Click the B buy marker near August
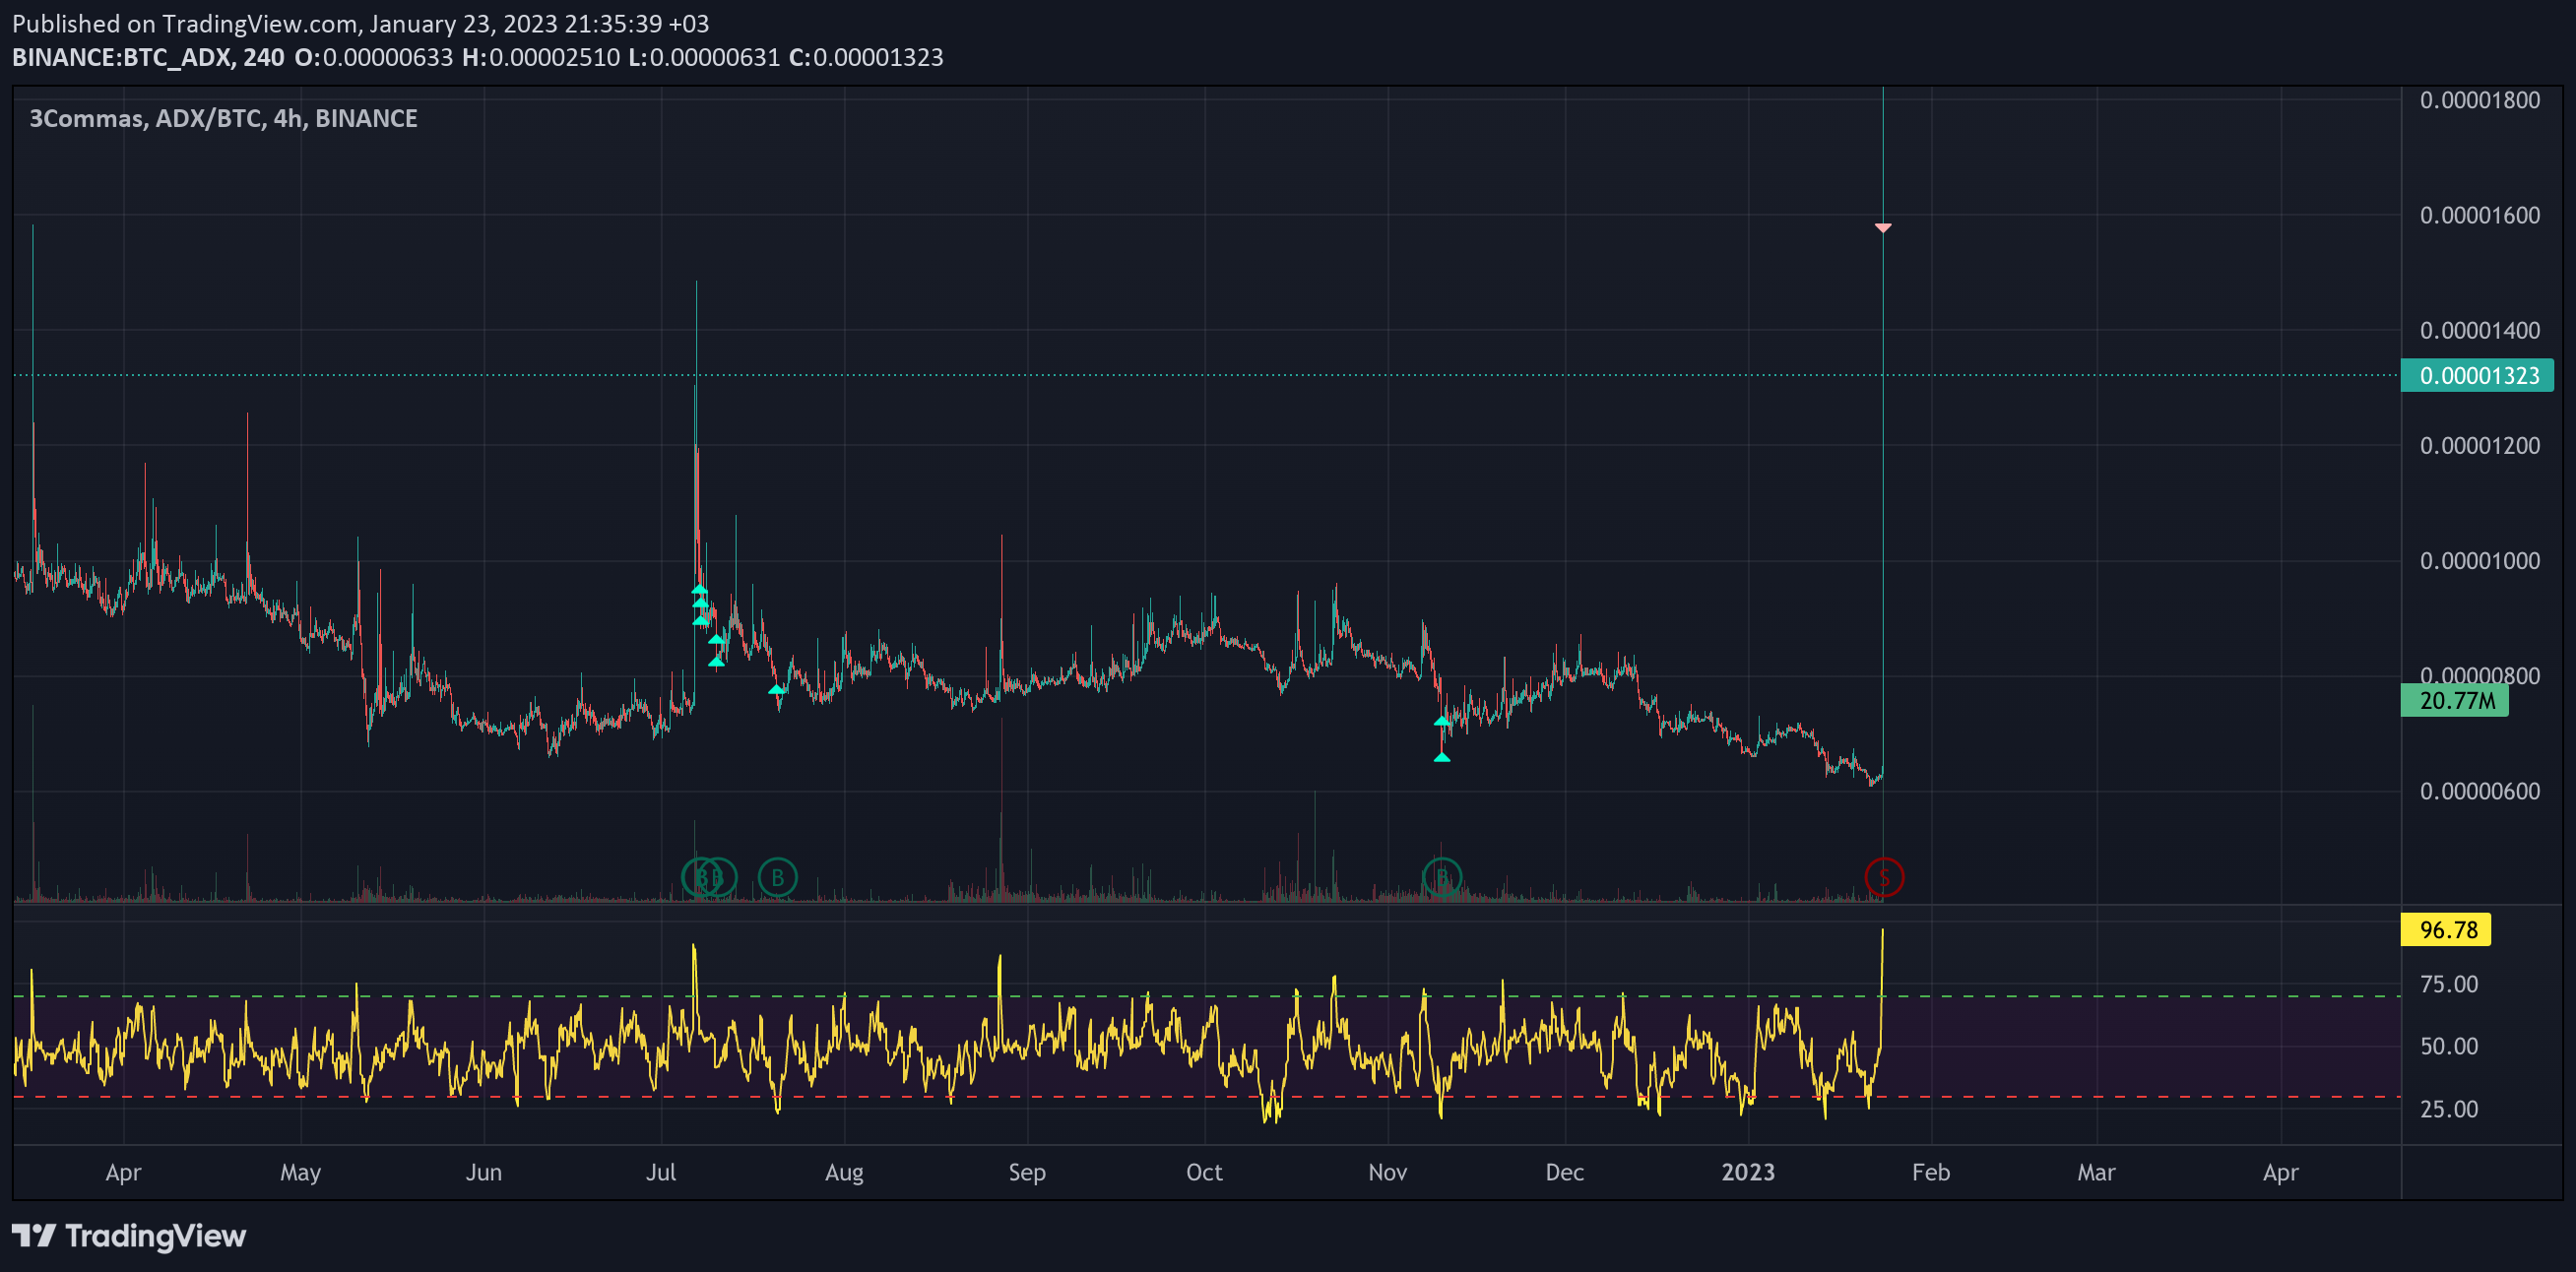The width and height of the screenshot is (2576, 1272). point(777,877)
